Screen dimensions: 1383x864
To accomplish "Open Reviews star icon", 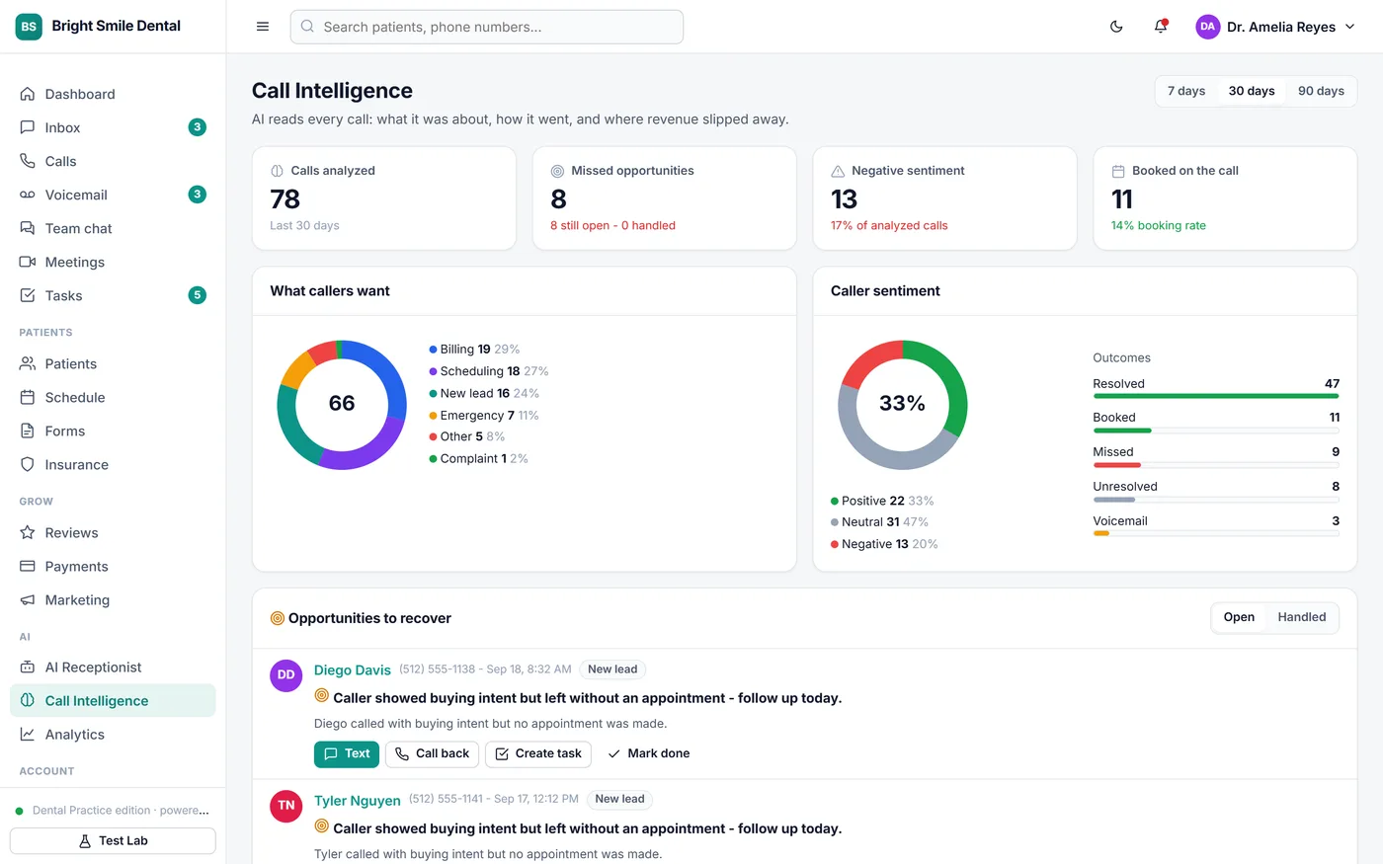I will (x=28, y=532).
